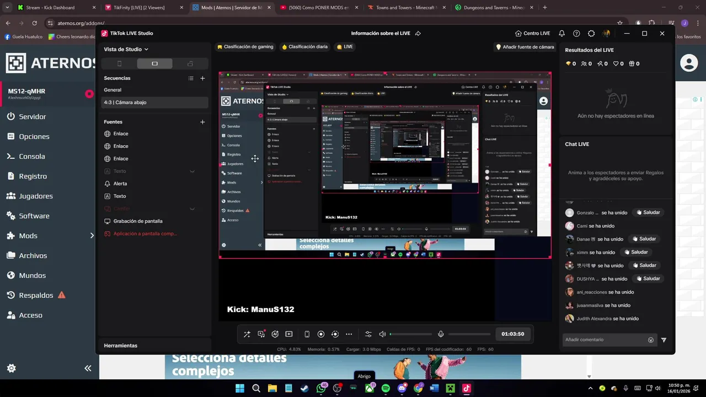Open Clasificación de gaming

(245, 47)
